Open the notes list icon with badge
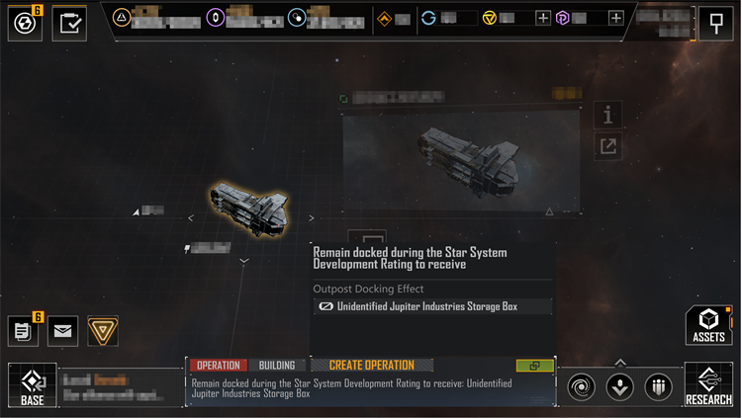 [x=23, y=331]
